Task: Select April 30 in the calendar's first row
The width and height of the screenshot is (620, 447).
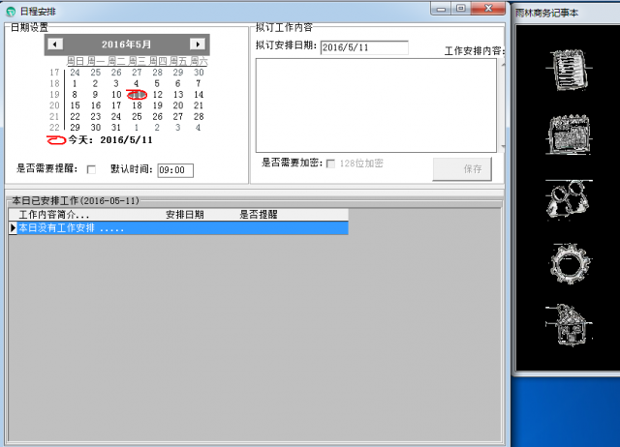Action: coord(199,73)
